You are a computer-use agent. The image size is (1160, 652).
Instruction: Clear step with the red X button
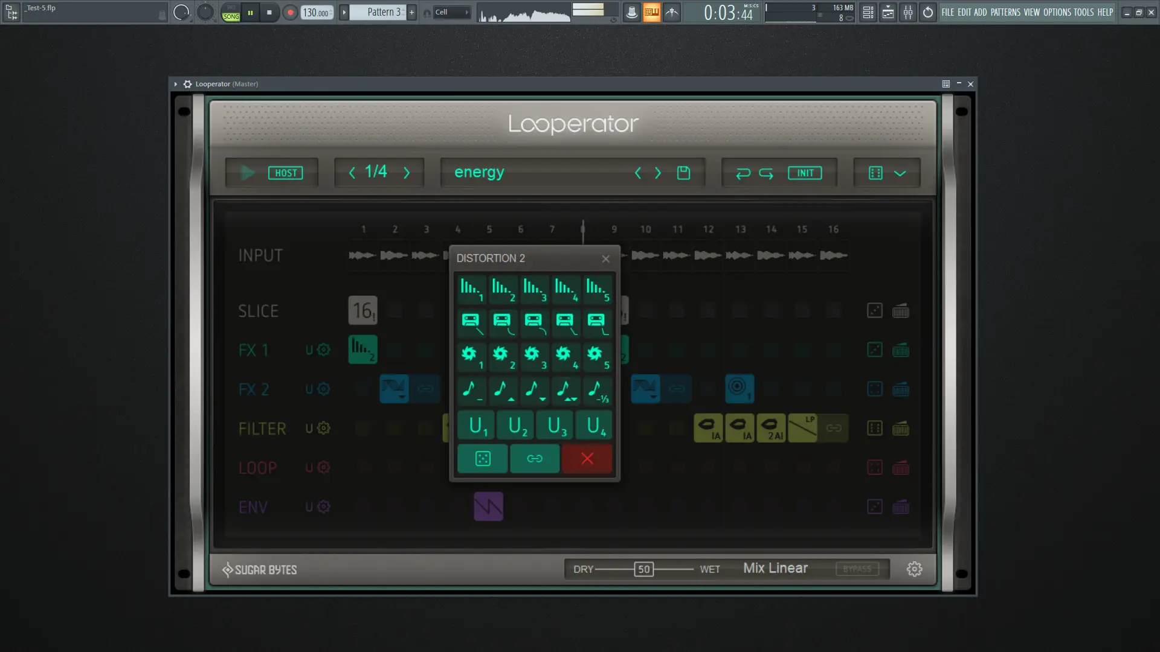tap(587, 459)
